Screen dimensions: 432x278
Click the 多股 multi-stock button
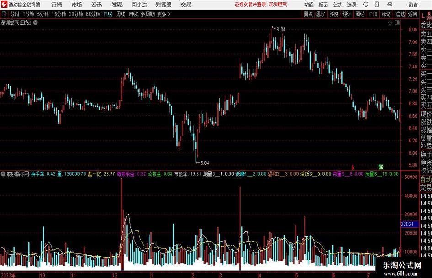pyautogui.click(x=334, y=14)
